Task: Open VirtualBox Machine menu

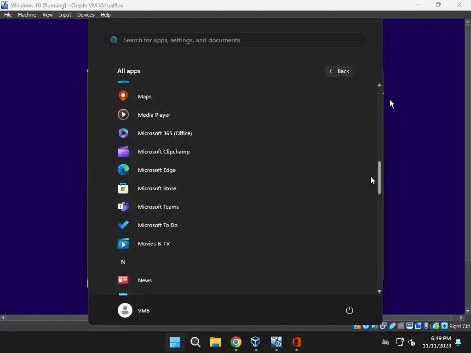Action: point(27,15)
